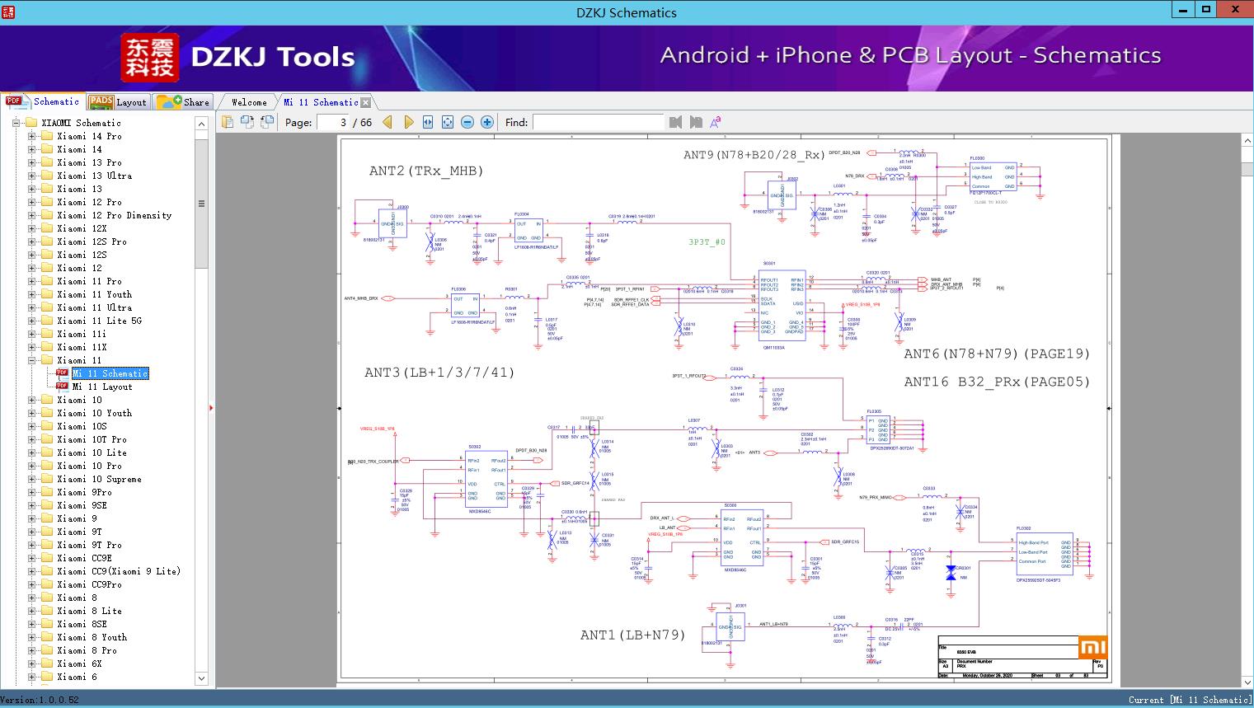Click the fit page icon

pyautogui.click(x=448, y=122)
